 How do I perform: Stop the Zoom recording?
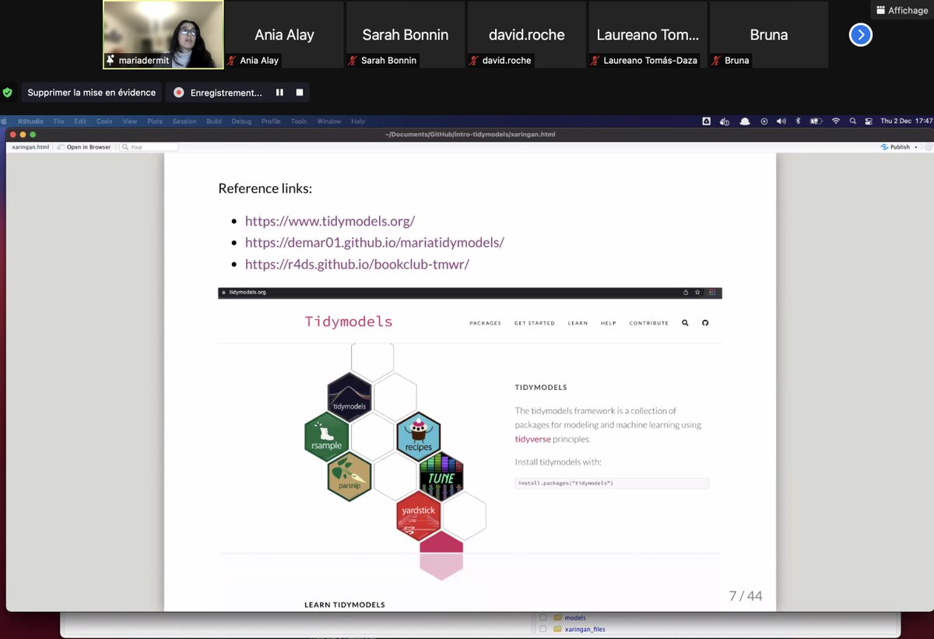pos(300,93)
